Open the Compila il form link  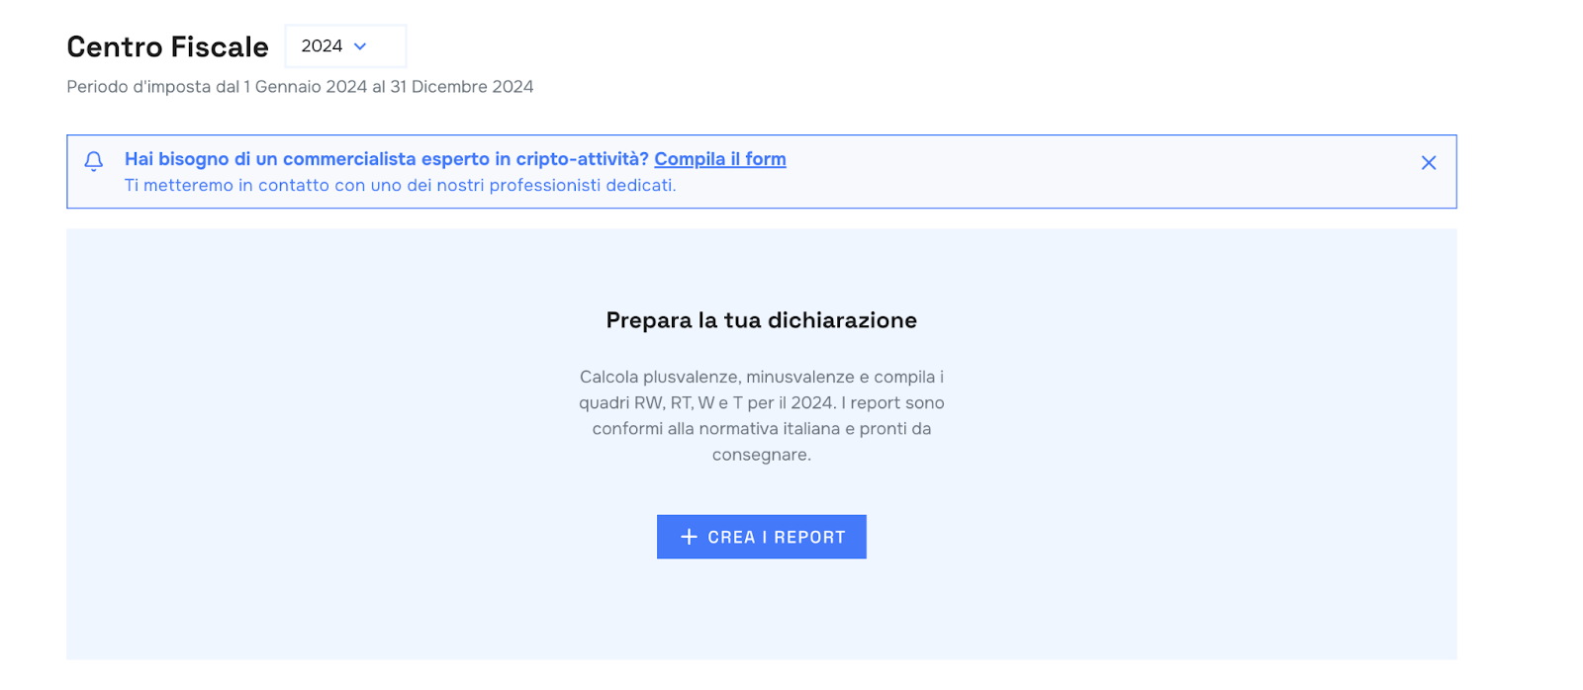point(720,159)
